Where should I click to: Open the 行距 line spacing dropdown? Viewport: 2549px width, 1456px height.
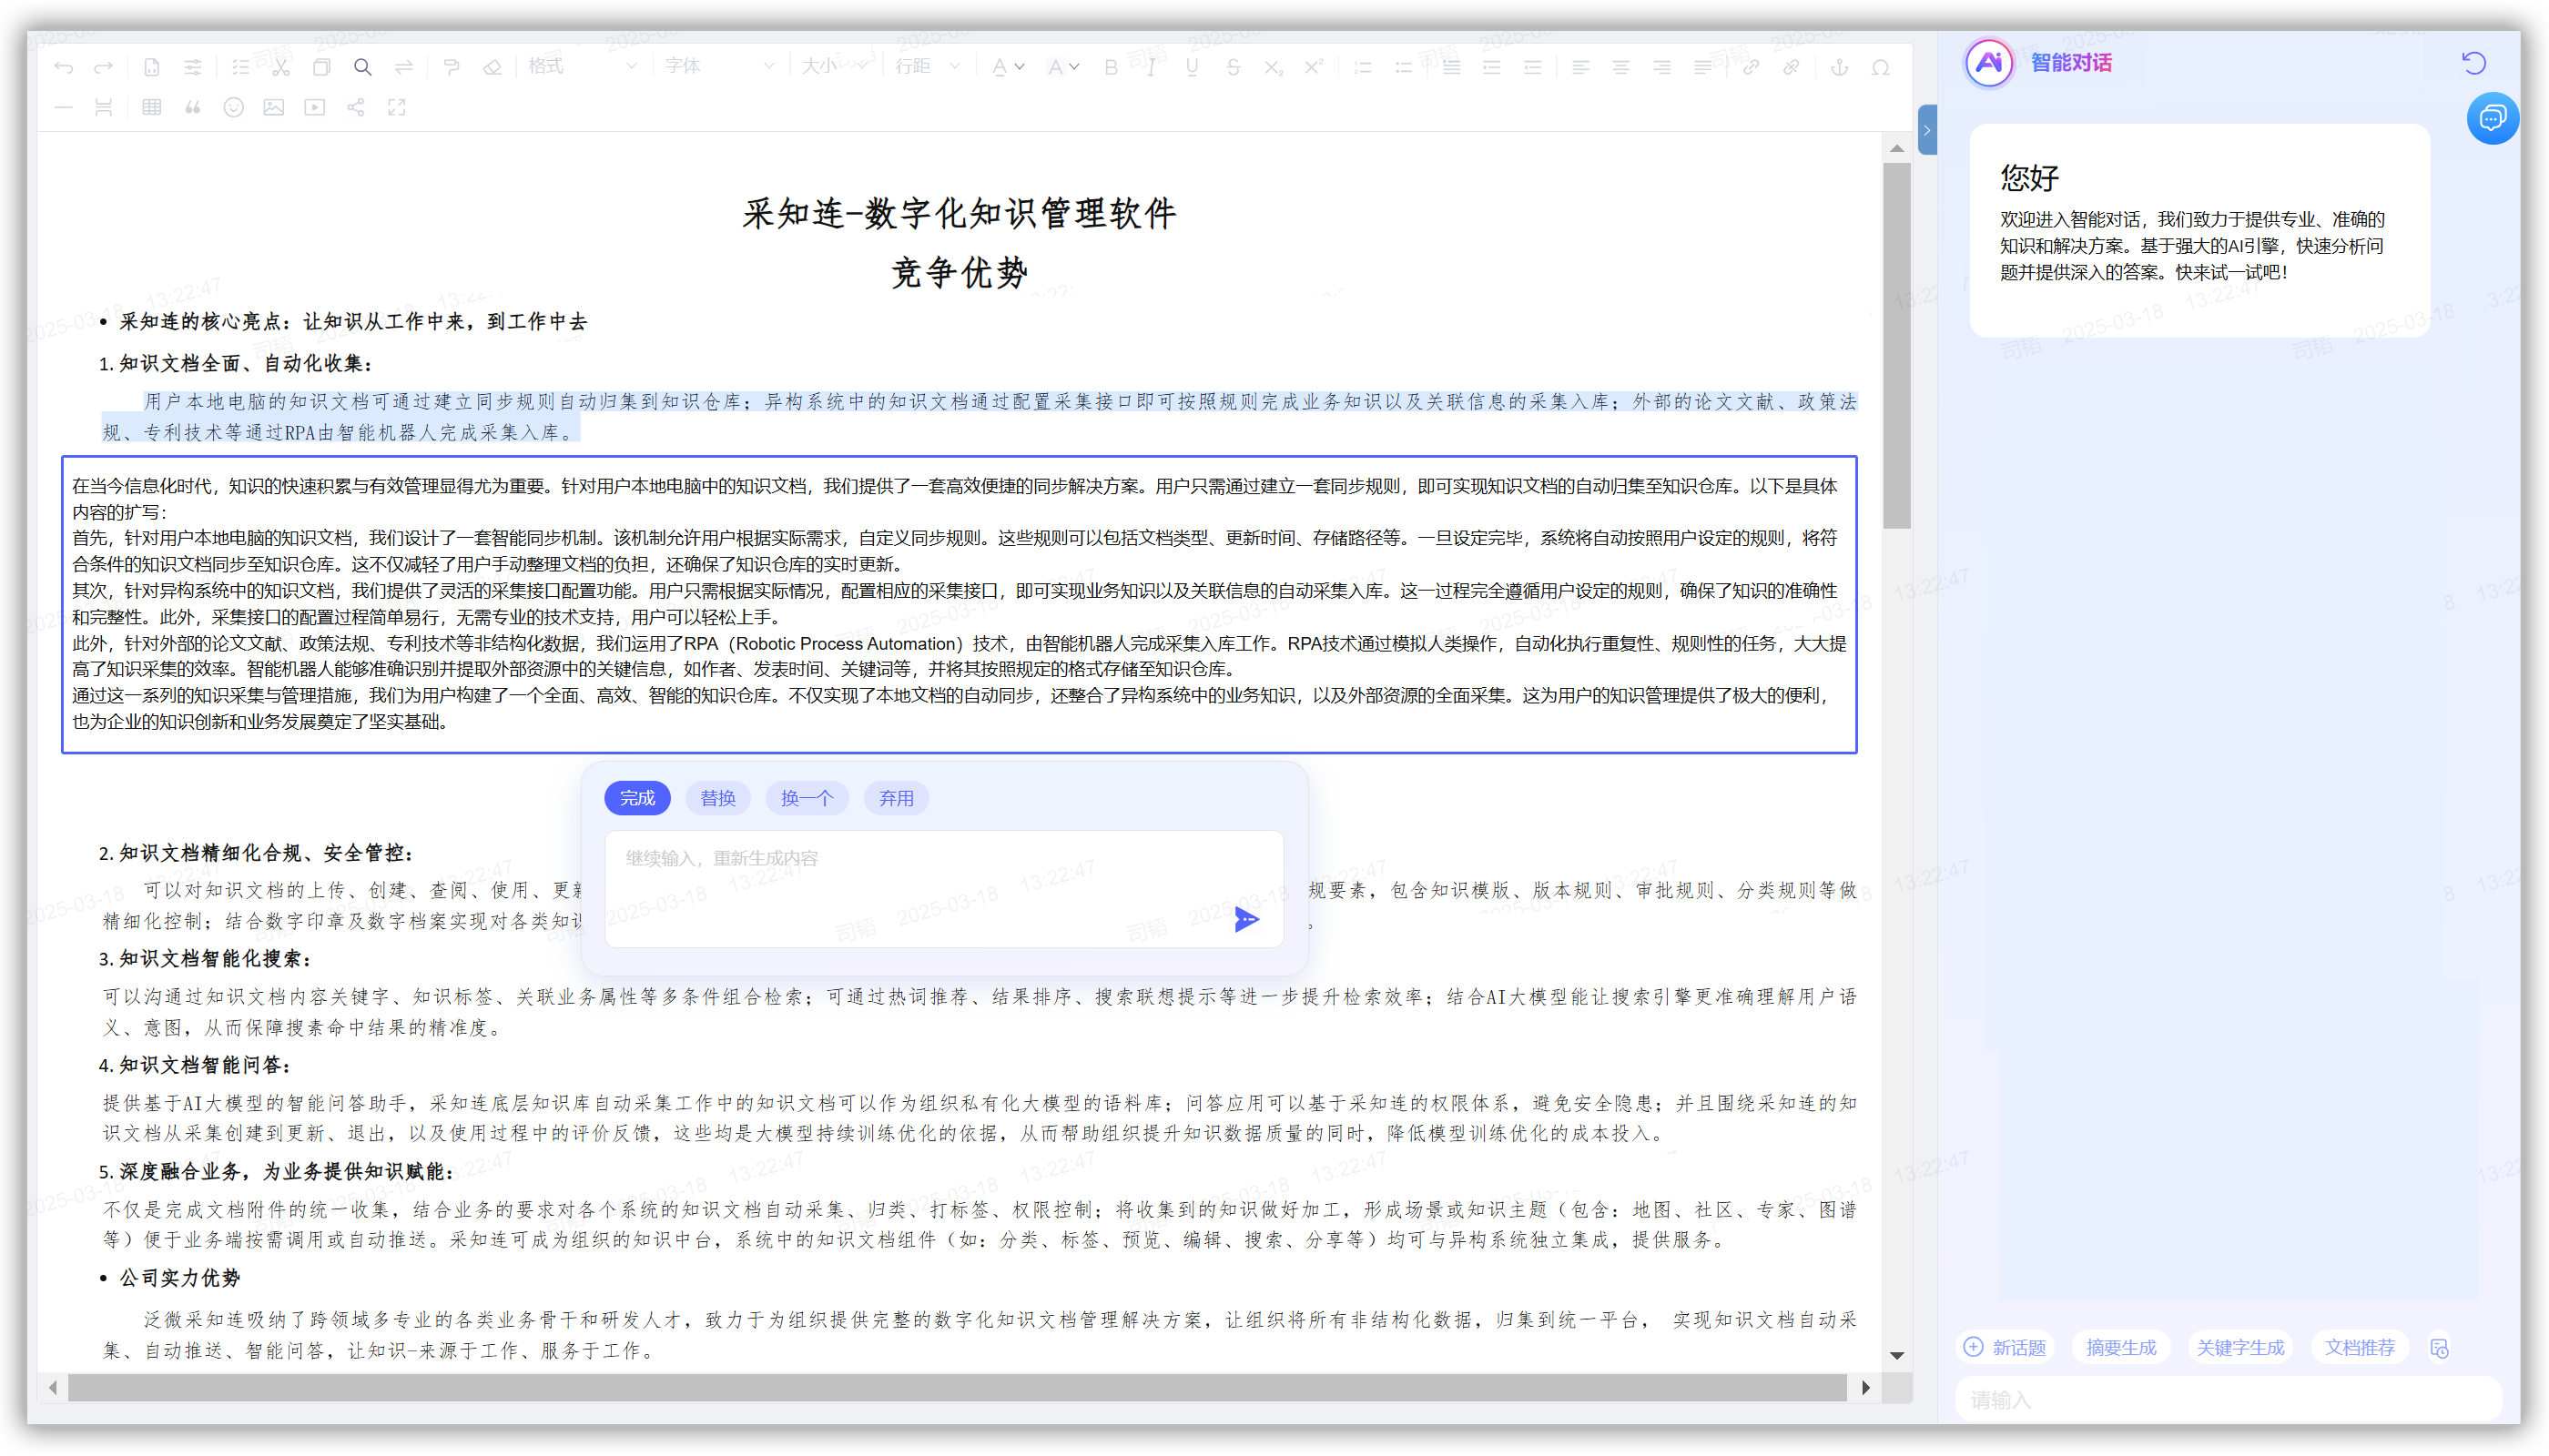pyautogui.click(x=928, y=67)
